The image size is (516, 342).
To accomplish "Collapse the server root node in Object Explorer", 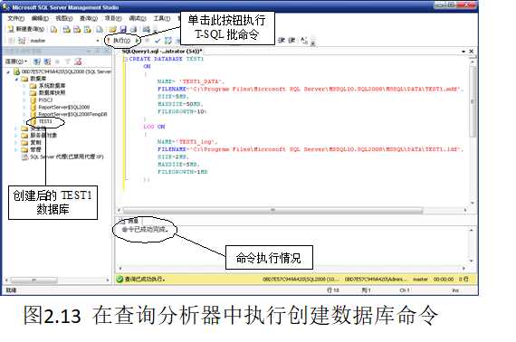I will coord(8,71).
